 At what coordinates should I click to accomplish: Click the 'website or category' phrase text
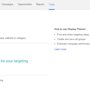click(15, 38)
